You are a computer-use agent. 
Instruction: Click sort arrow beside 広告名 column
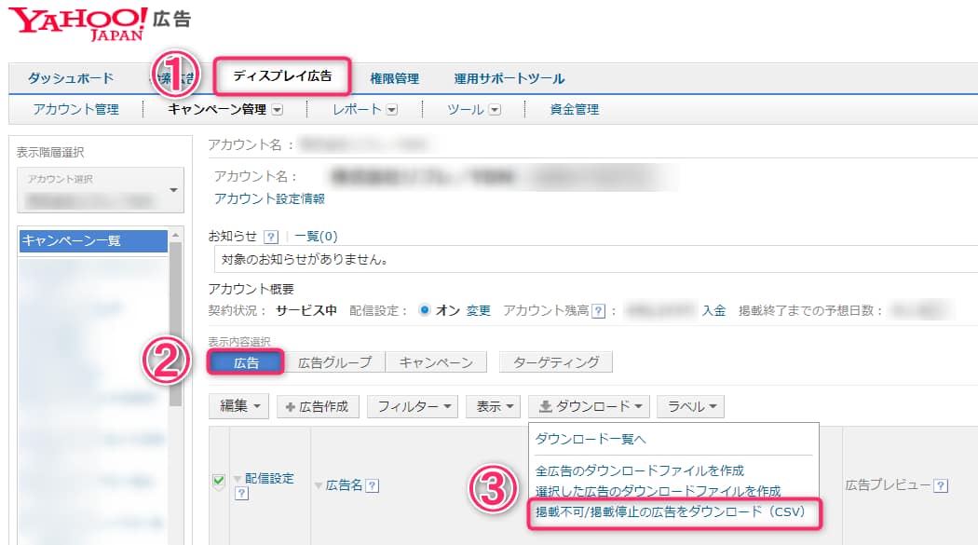[319, 485]
